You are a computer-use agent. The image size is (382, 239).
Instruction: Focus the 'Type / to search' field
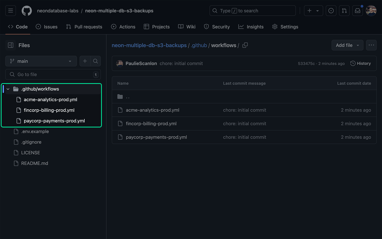(x=253, y=11)
